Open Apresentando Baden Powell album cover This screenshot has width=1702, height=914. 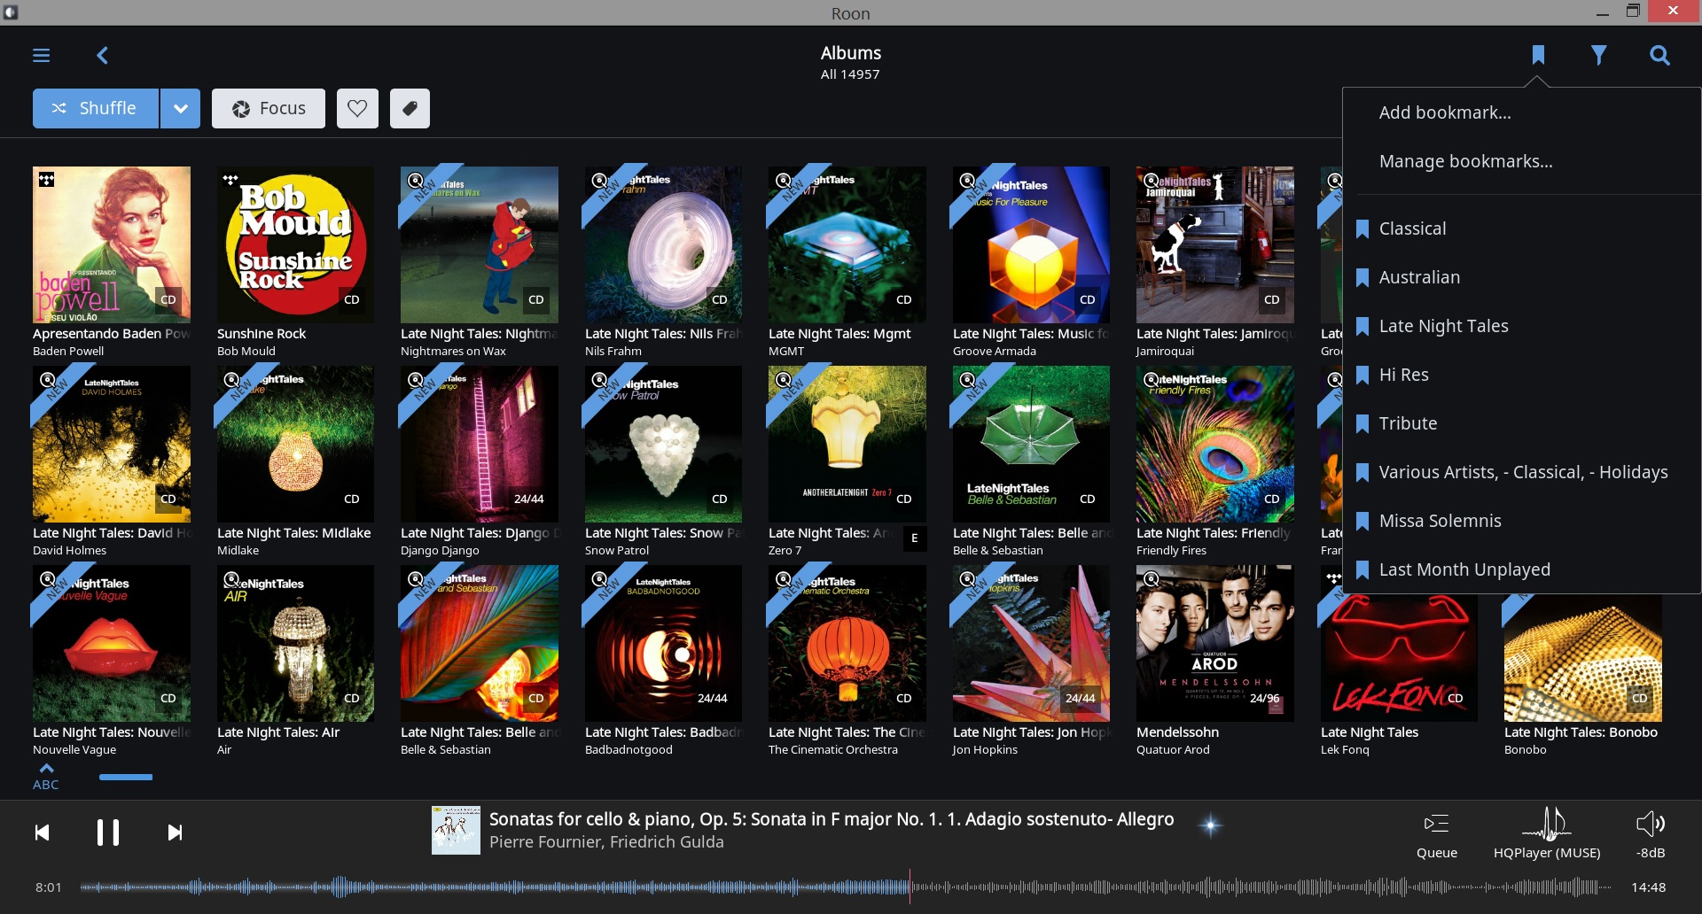(112, 244)
